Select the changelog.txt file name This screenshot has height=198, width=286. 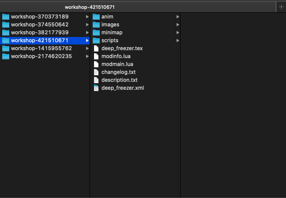tap(119, 72)
